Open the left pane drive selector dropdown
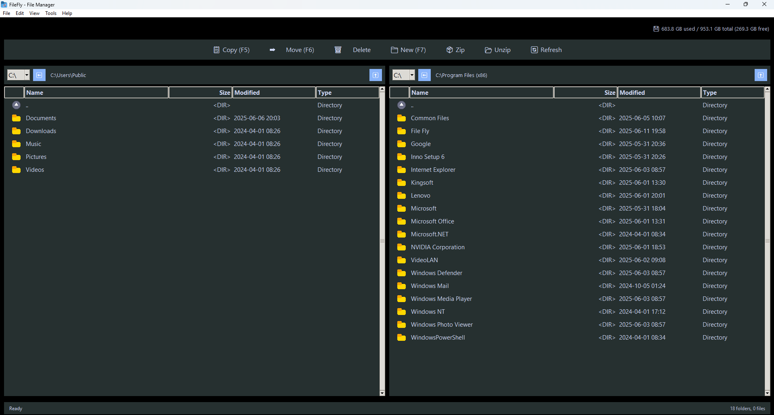The width and height of the screenshot is (774, 415). tap(27, 75)
